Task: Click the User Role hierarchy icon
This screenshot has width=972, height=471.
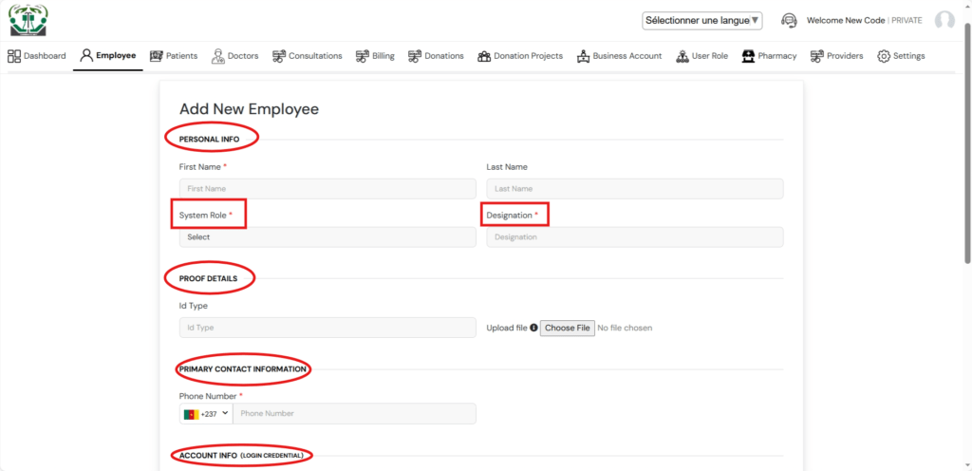Action: 682,56
